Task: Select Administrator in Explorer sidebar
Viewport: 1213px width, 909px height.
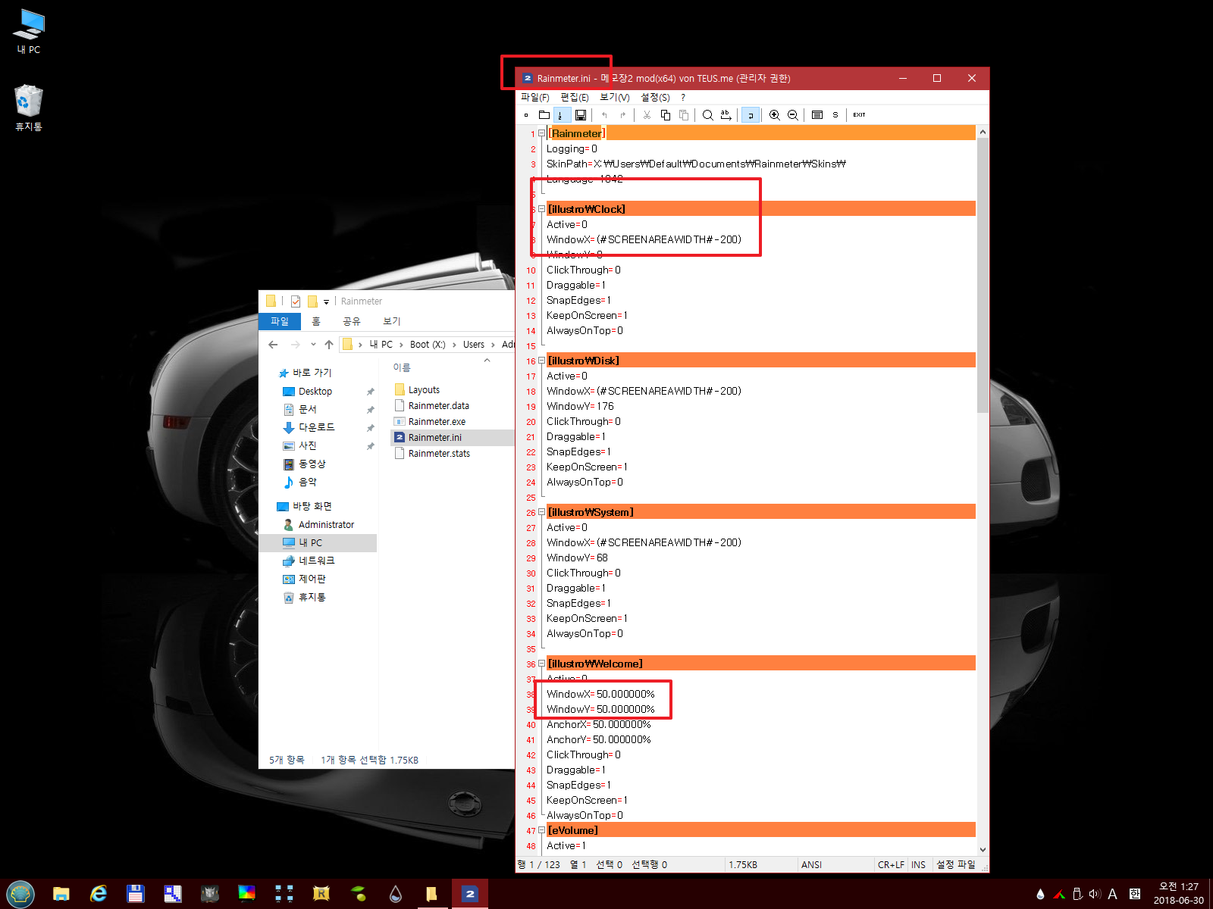Action: [x=326, y=525]
